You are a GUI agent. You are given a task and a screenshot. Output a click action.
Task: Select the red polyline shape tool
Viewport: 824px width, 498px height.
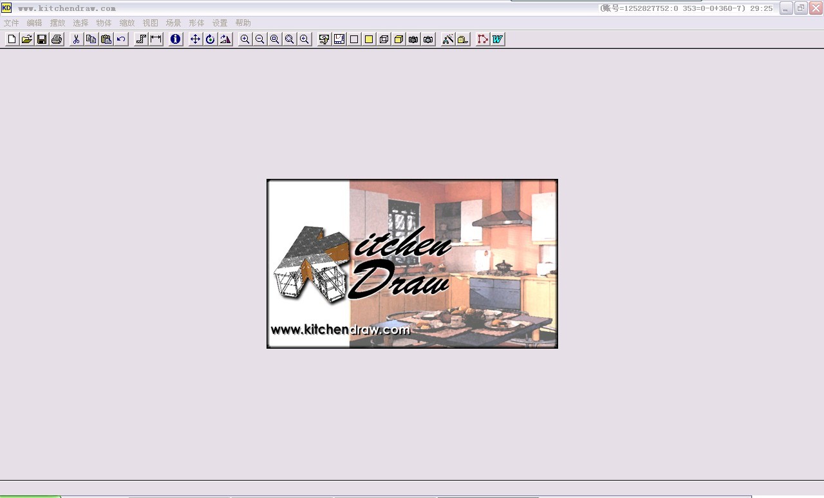coord(483,39)
